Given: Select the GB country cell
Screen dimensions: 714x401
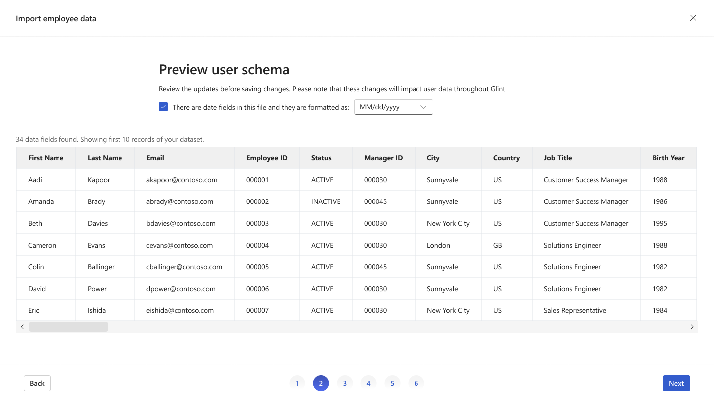Looking at the screenshot, I should pyautogui.click(x=507, y=245).
